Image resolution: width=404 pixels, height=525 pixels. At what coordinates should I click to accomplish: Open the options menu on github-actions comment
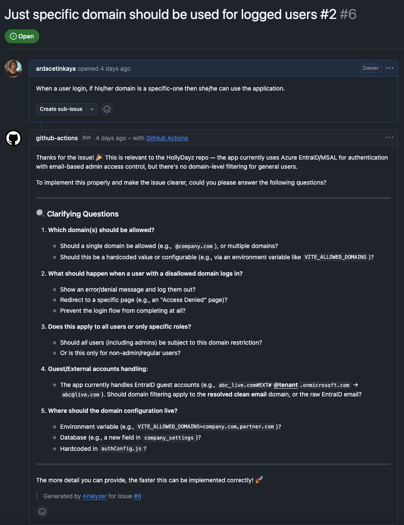coord(390,138)
